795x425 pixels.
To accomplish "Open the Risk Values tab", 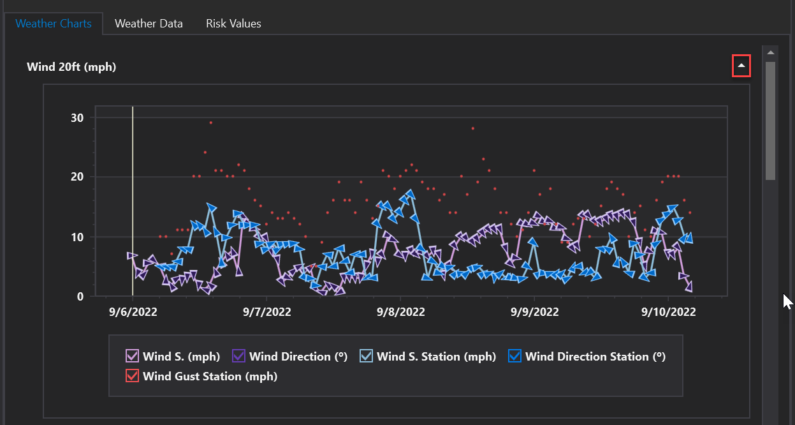I will 233,24.
